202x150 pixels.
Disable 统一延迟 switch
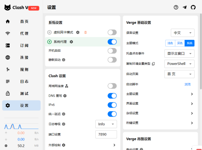tap(112, 114)
